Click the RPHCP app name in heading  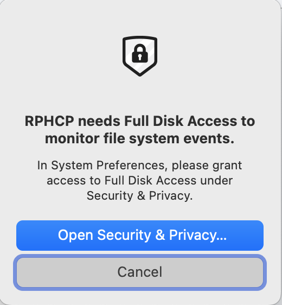(49, 121)
